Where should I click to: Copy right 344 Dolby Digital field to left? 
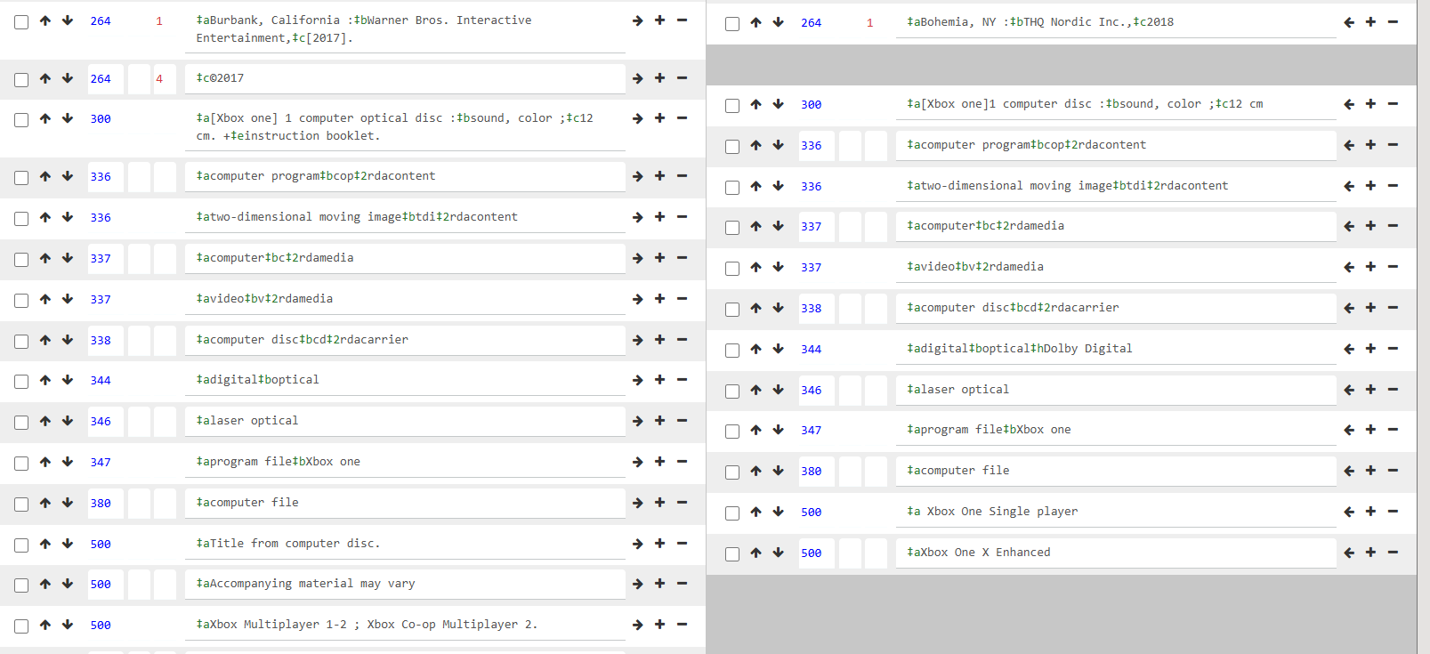coord(1349,350)
